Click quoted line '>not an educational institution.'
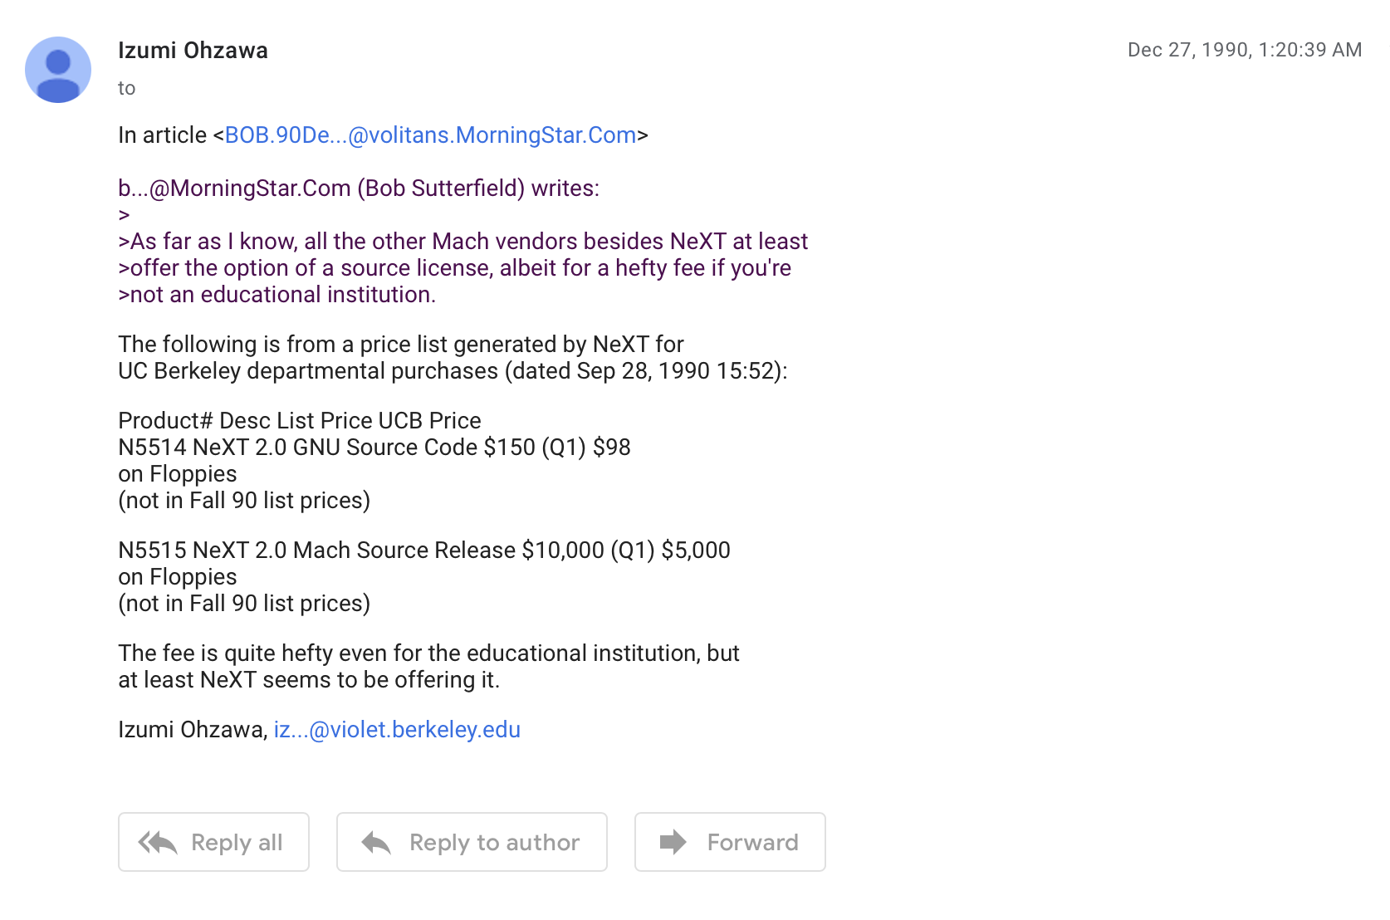This screenshot has width=1390, height=920. pos(277,295)
